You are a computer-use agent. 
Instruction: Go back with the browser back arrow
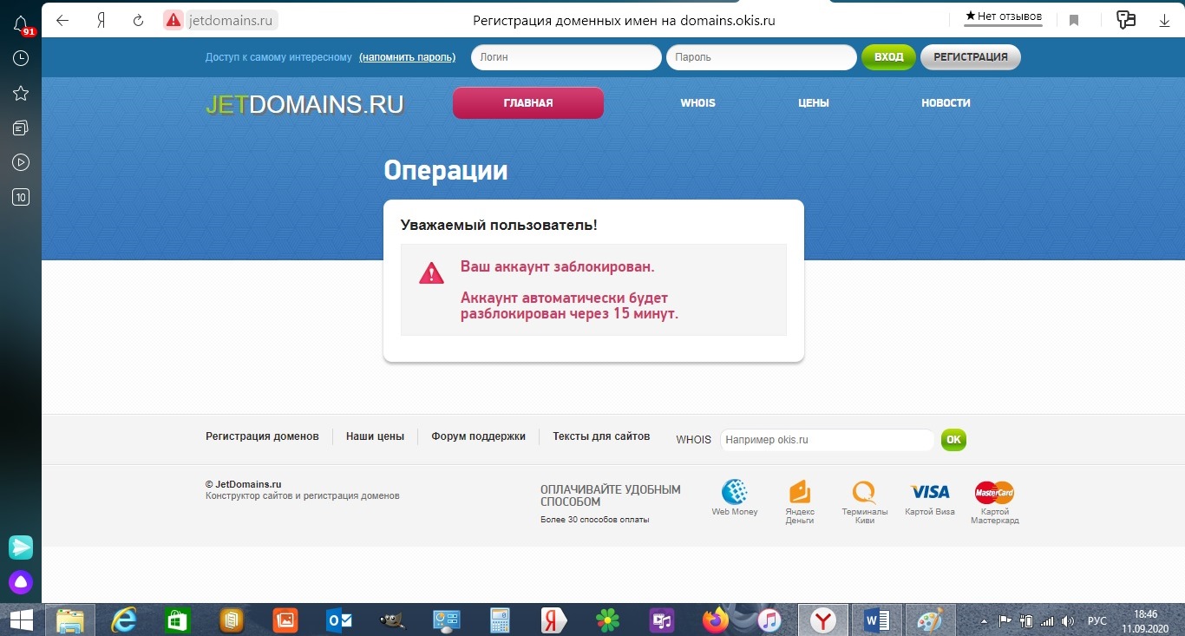point(62,20)
